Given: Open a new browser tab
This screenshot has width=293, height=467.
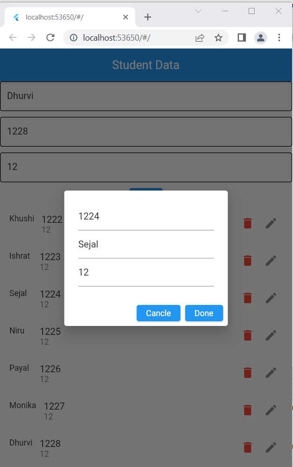Looking at the screenshot, I should coord(148,17).
